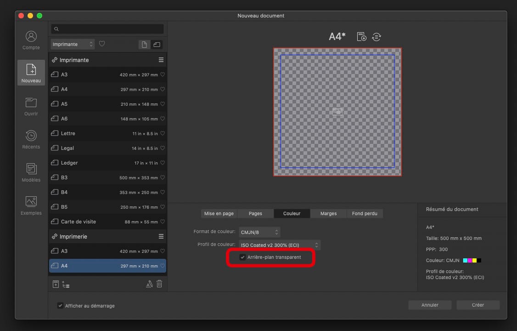Click the reset preset icon beside A4*

pos(376,37)
